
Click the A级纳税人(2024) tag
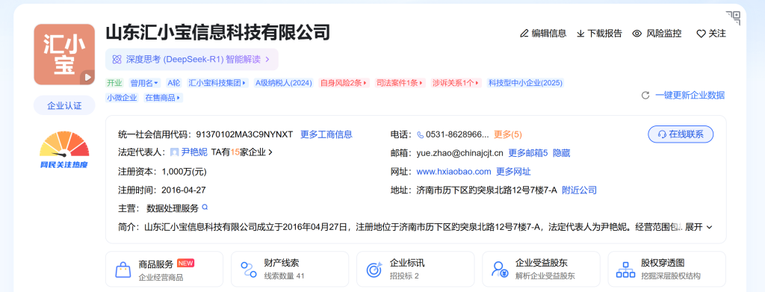pos(283,83)
